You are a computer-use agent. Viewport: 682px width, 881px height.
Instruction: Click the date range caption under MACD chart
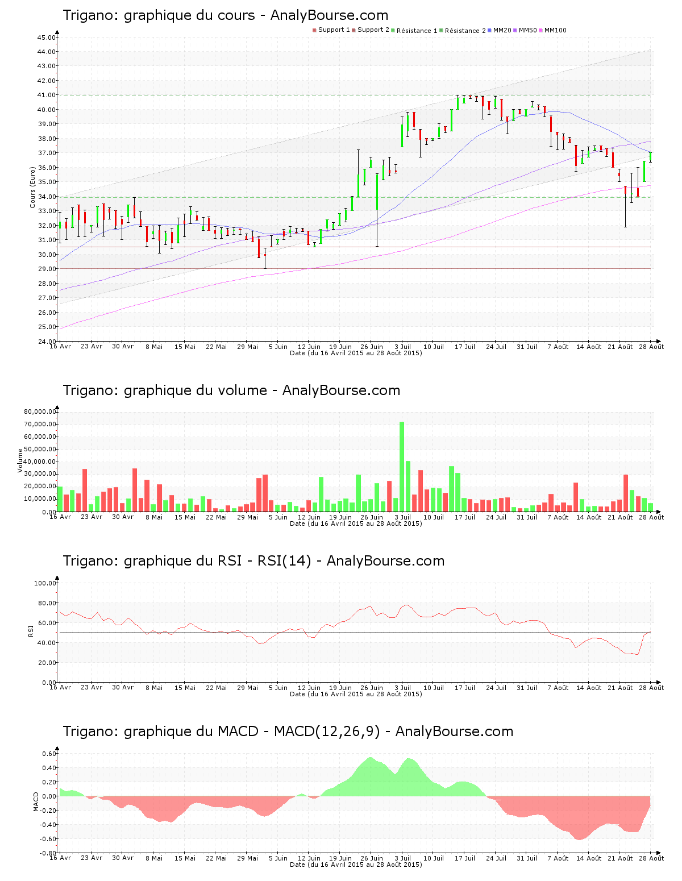pos(356,865)
